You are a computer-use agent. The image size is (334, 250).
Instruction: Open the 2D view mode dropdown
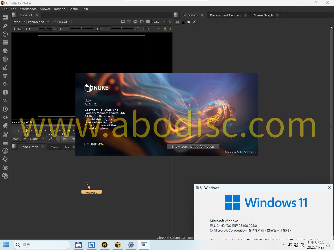point(152,29)
